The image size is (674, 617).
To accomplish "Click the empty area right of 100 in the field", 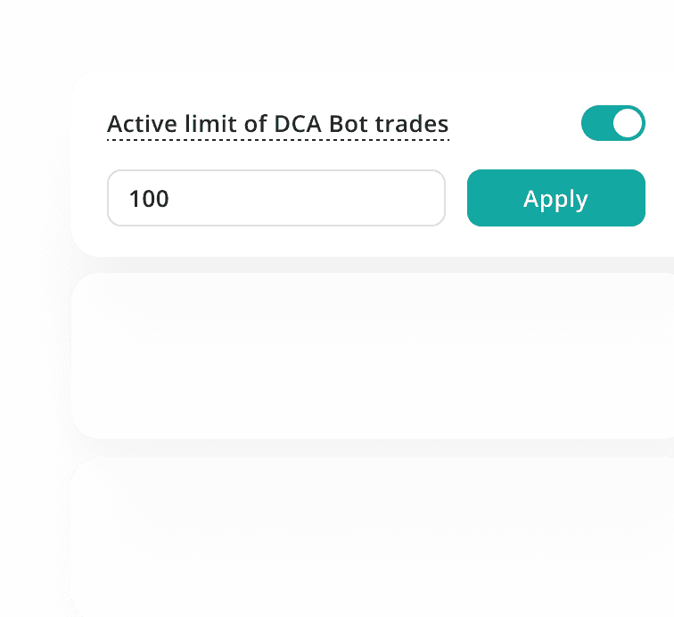I will (312, 198).
